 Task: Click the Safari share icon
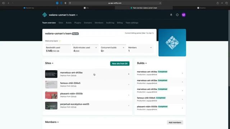click(217, 3)
